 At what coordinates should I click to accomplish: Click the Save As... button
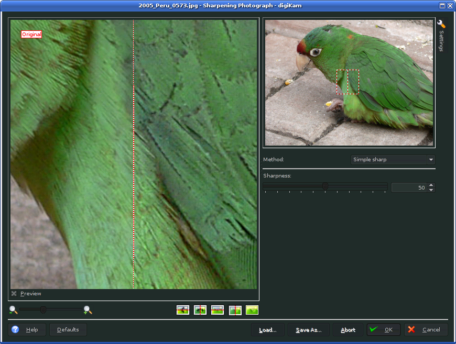click(308, 330)
